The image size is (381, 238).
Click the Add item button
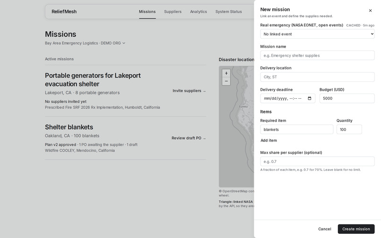point(268,140)
